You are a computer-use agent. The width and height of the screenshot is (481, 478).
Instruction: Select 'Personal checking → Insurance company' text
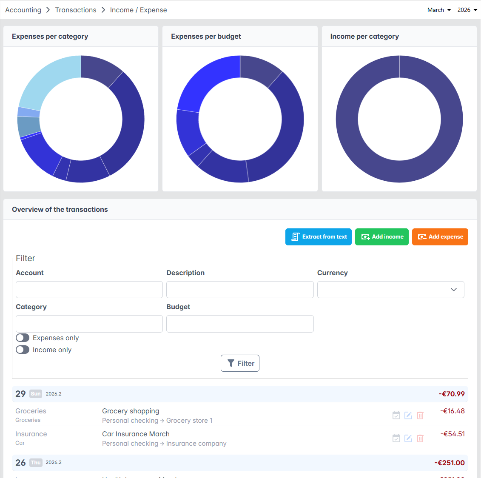point(165,444)
